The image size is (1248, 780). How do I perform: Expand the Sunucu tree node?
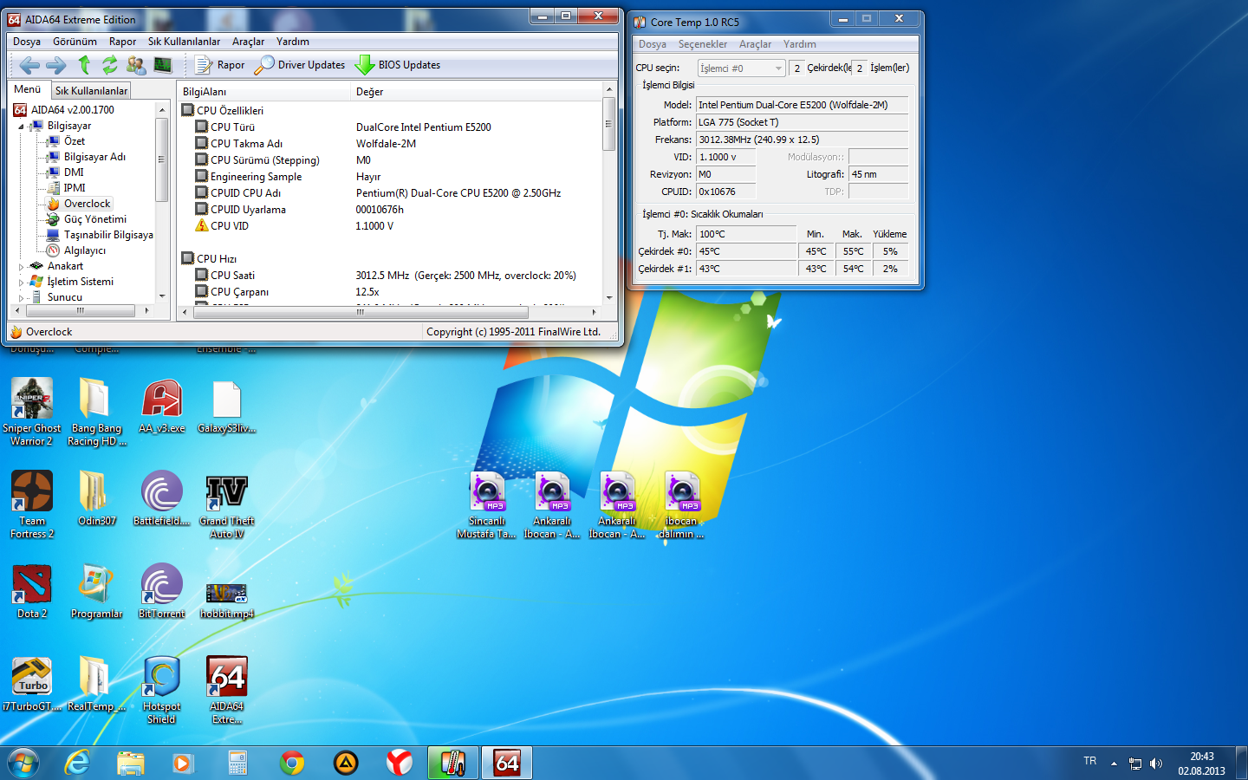pyautogui.click(x=21, y=298)
